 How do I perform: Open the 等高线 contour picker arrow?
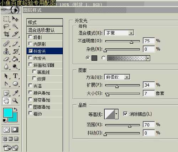(116, 114)
